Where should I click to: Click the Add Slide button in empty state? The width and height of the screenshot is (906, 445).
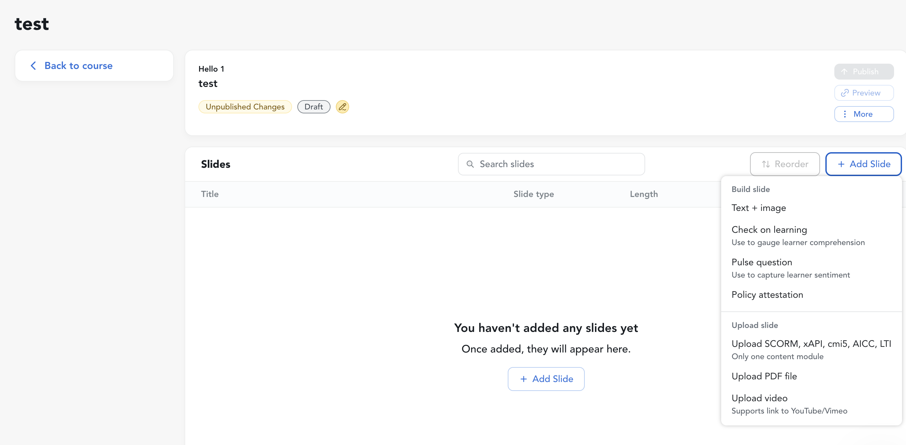coord(546,379)
